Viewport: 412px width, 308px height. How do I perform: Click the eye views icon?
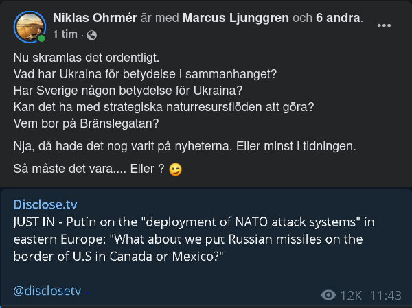[329, 295]
